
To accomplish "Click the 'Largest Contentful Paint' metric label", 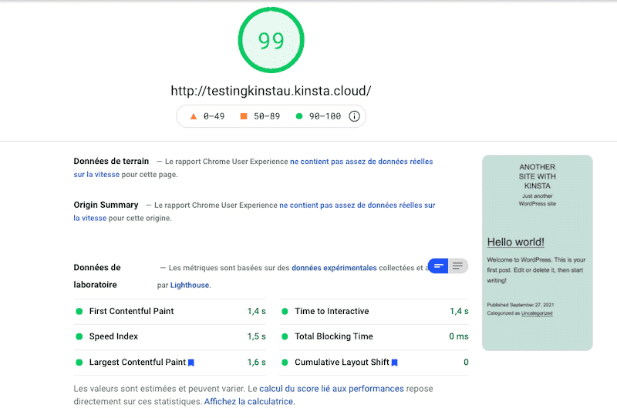I will coord(137,363).
